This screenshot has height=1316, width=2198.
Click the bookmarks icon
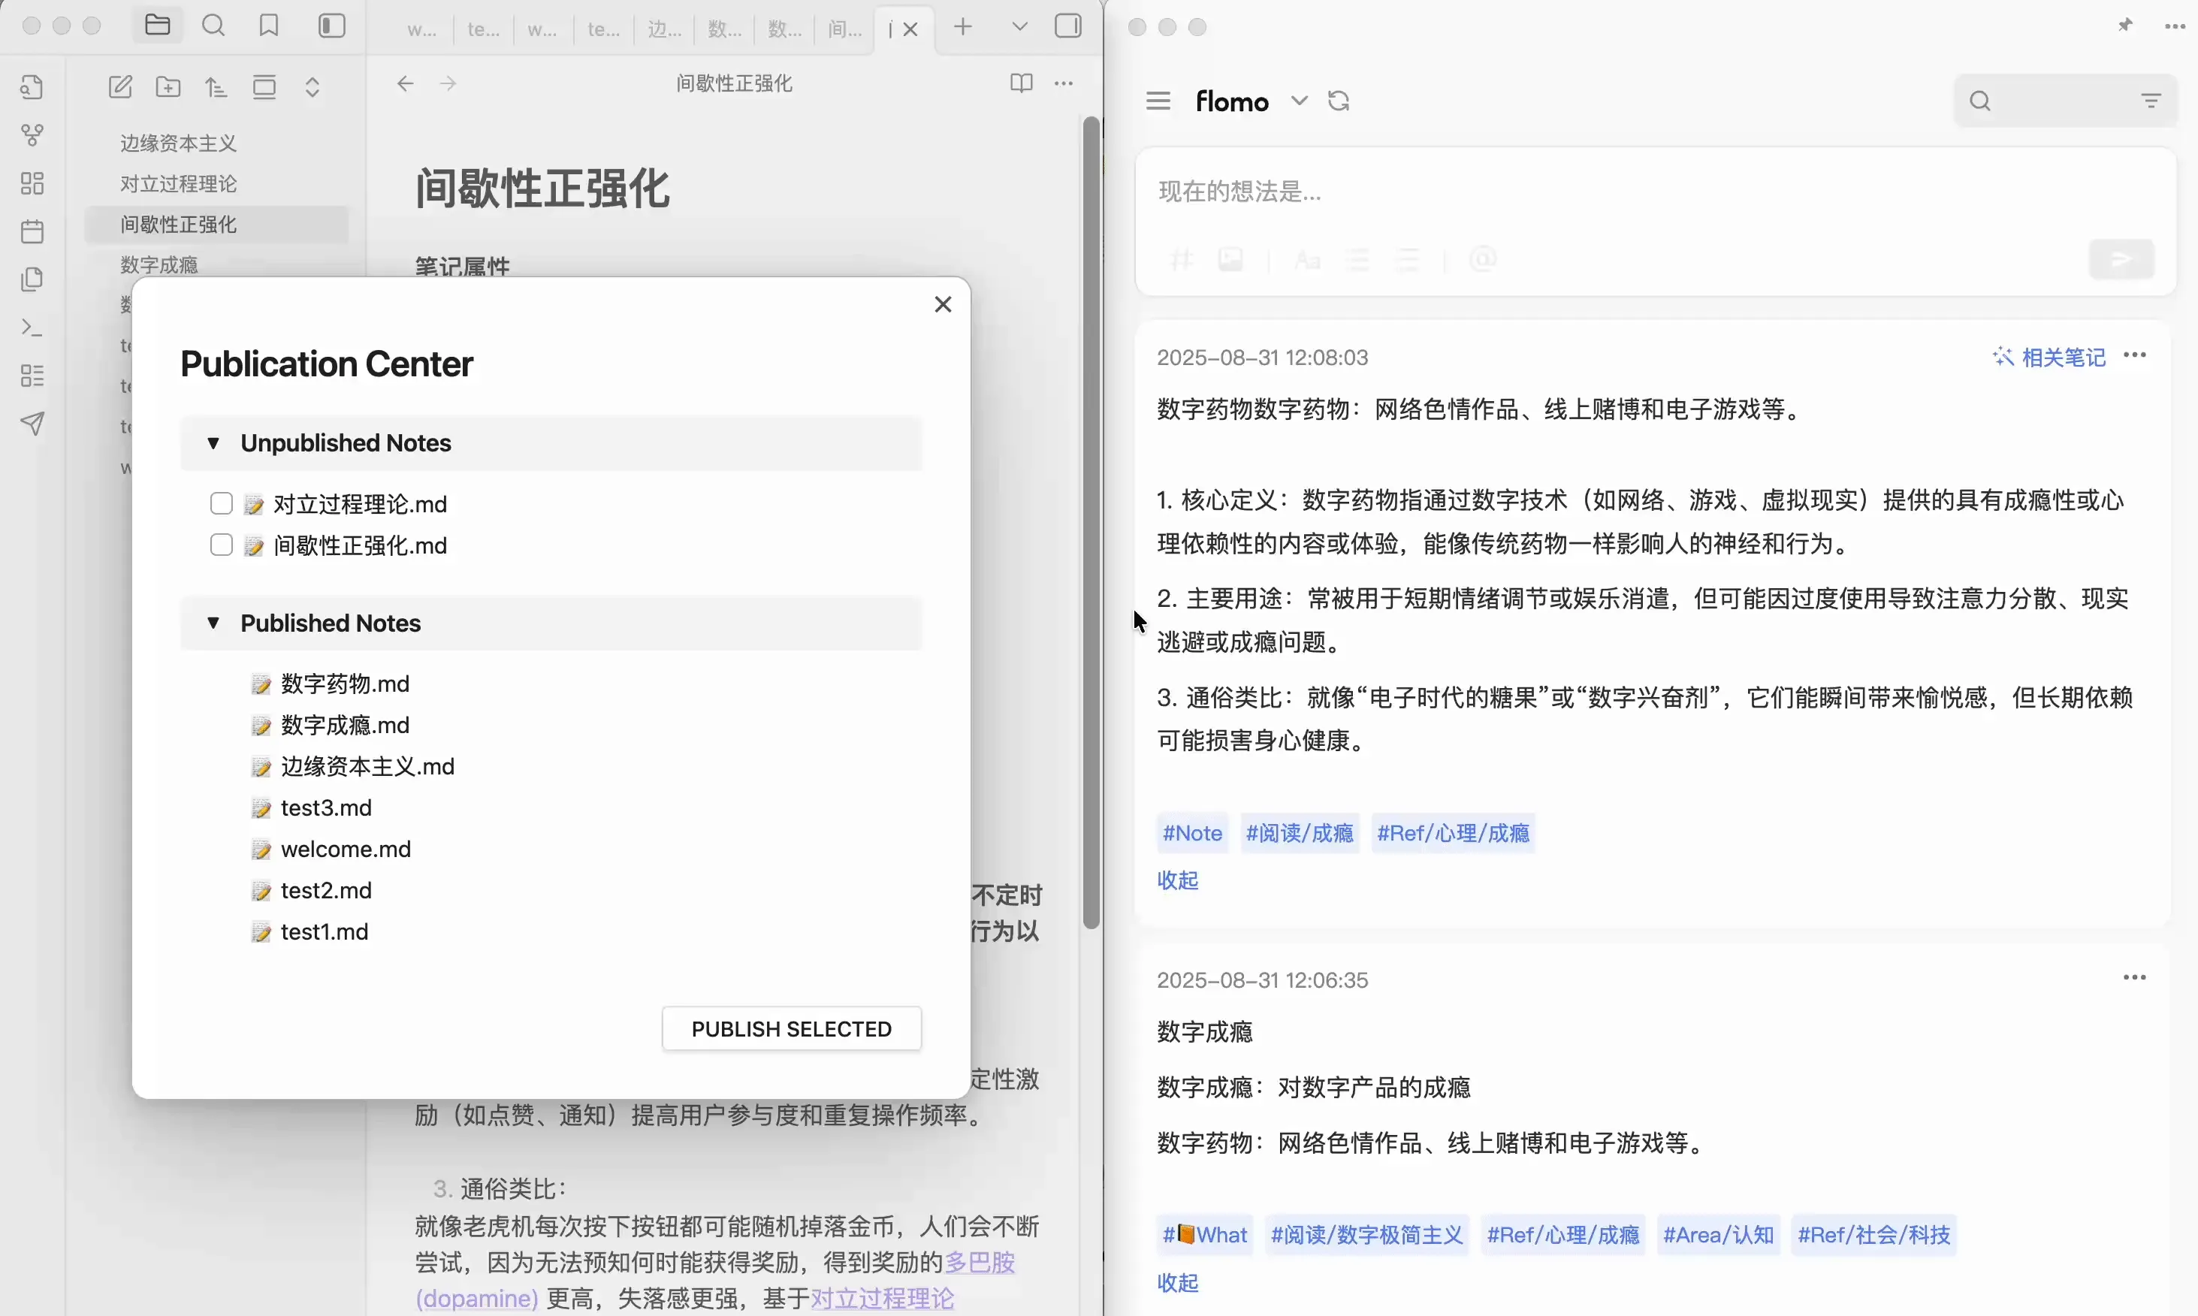point(269,26)
